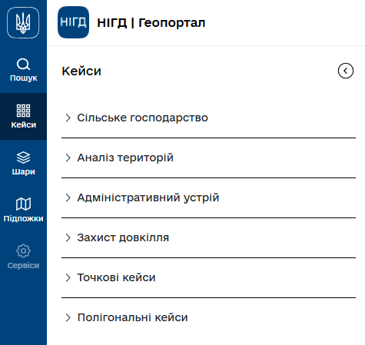Click the Ukrainian trident emblem icon
Screen dimensions: 365x345
(23, 23)
